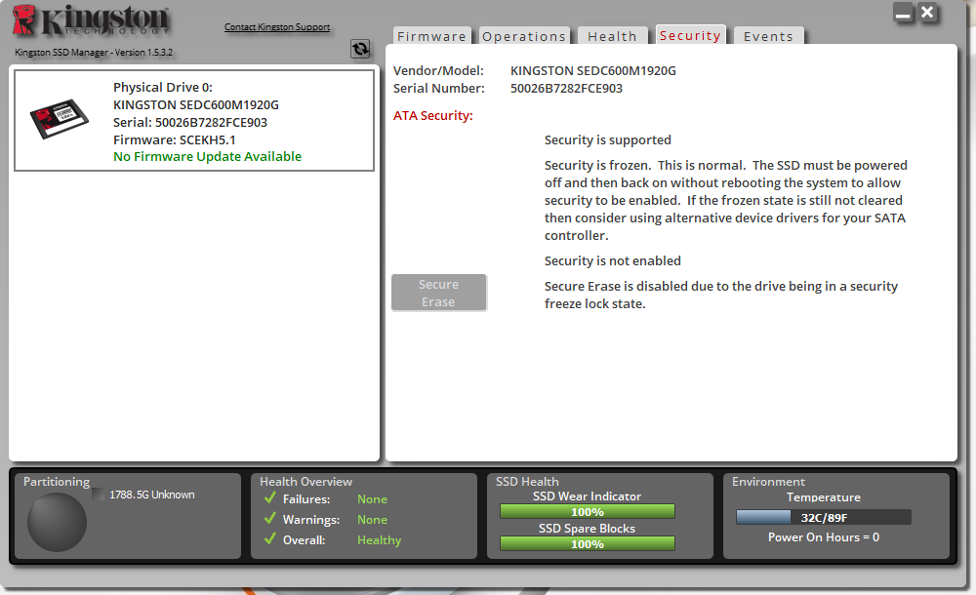The image size is (976, 595).
Task: Click the Vendor/Model value KINGSTON SEDC600M1920G
Action: (593, 70)
